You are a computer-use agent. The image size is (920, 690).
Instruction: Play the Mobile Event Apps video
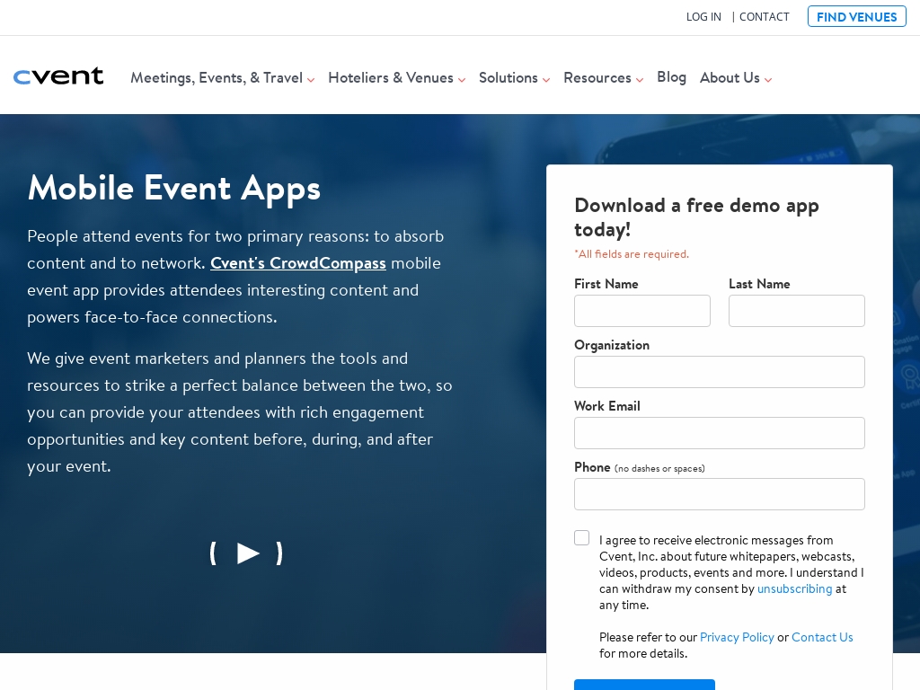coord(246,553)
